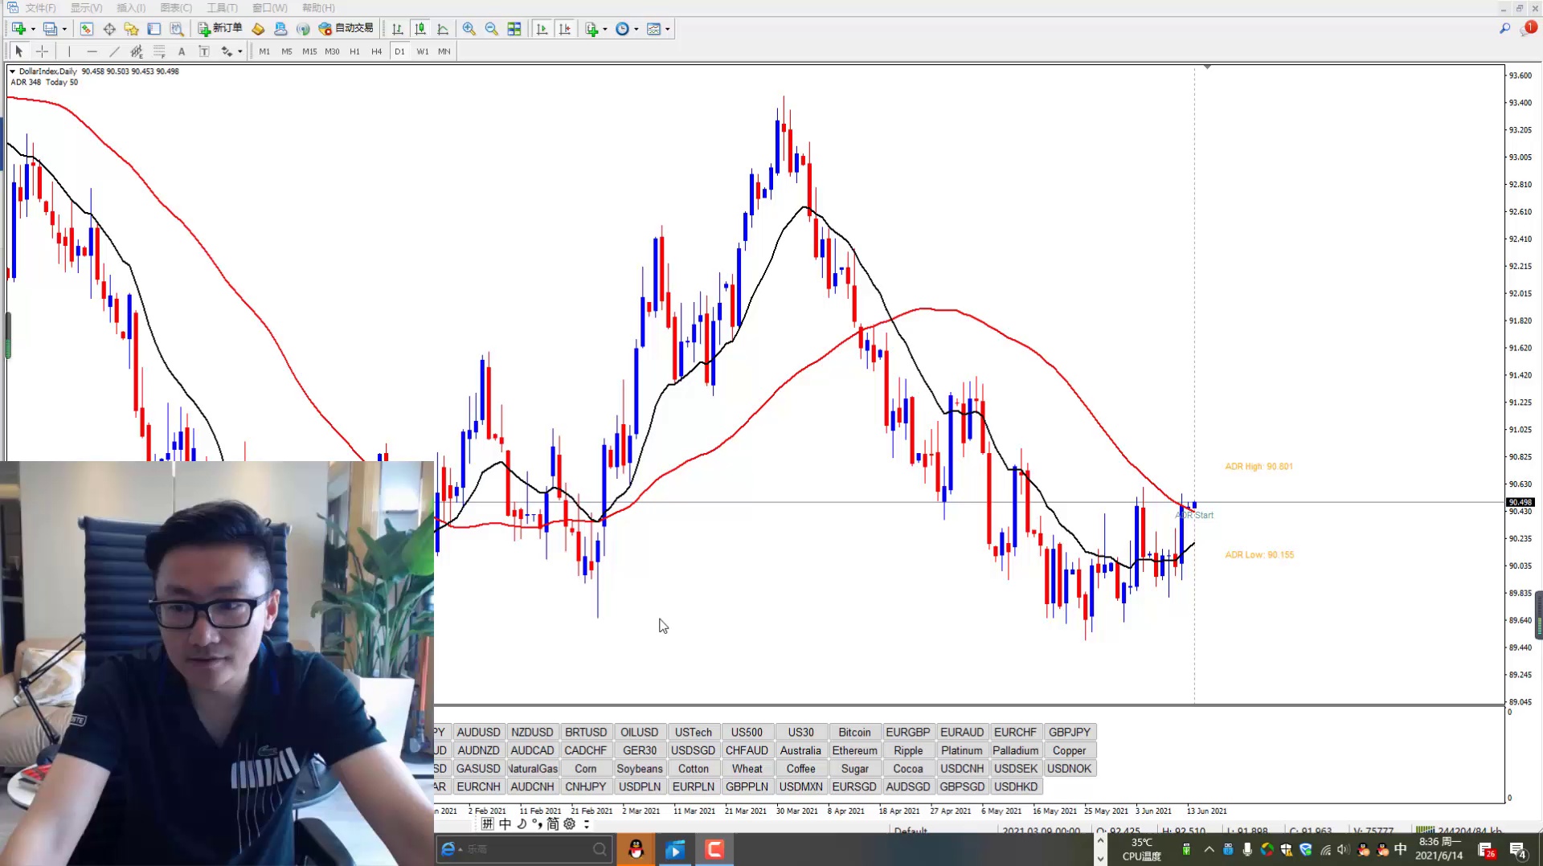The height and width of the screenshot is (866, 1543).
Task: Open the 图表(C) menu
Action: pyautogui.click(x=176, y=8)
